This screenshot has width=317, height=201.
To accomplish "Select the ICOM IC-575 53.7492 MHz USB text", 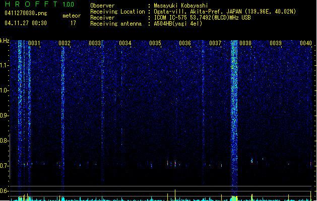I will pos(202,18).
